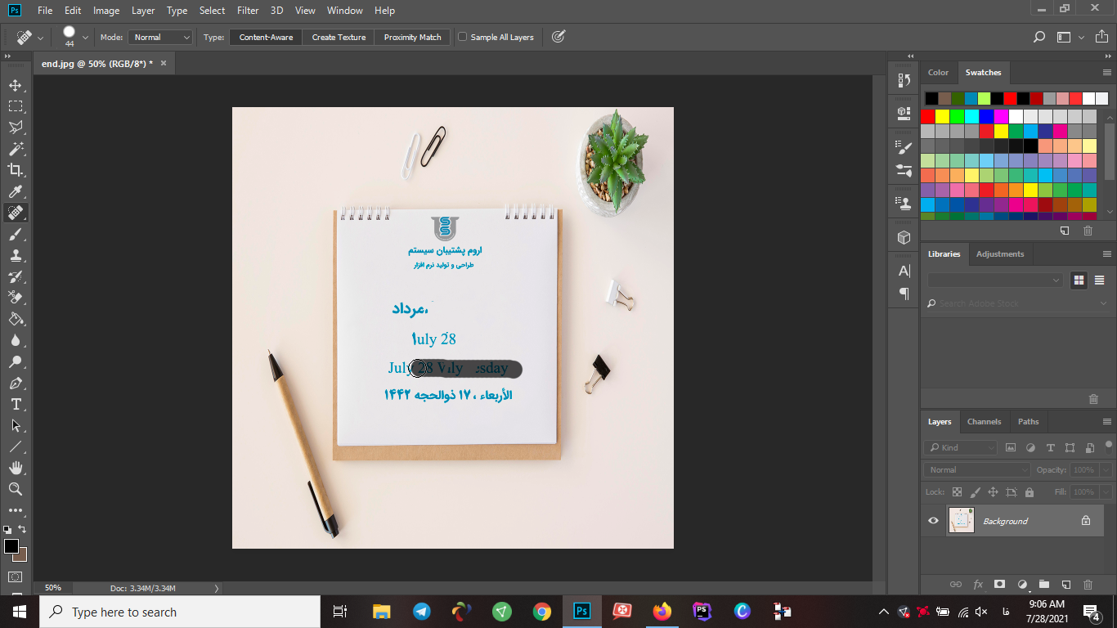Toggle filter for type layers
This screenshot has height=628, width=1117.
(1050, 447)
